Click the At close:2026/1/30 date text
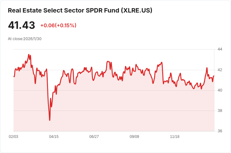 [25, 39]
